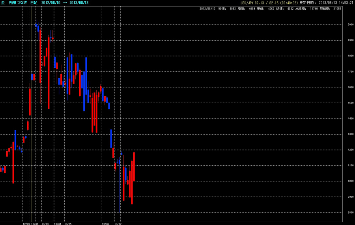Image resolution: width=355 pixels, height=225 pixels.
Task: Click the 4400 price axis label
Action: [351, 118]
